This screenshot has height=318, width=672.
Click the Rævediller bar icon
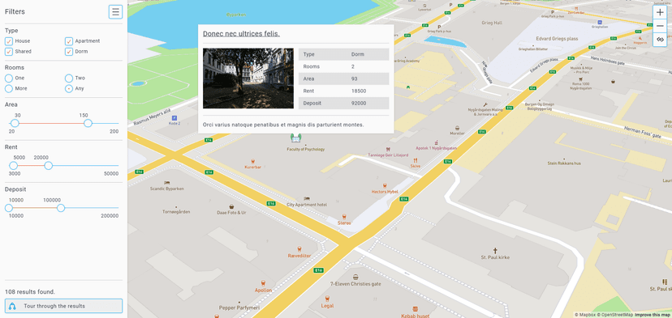click(x=299, y=249)
